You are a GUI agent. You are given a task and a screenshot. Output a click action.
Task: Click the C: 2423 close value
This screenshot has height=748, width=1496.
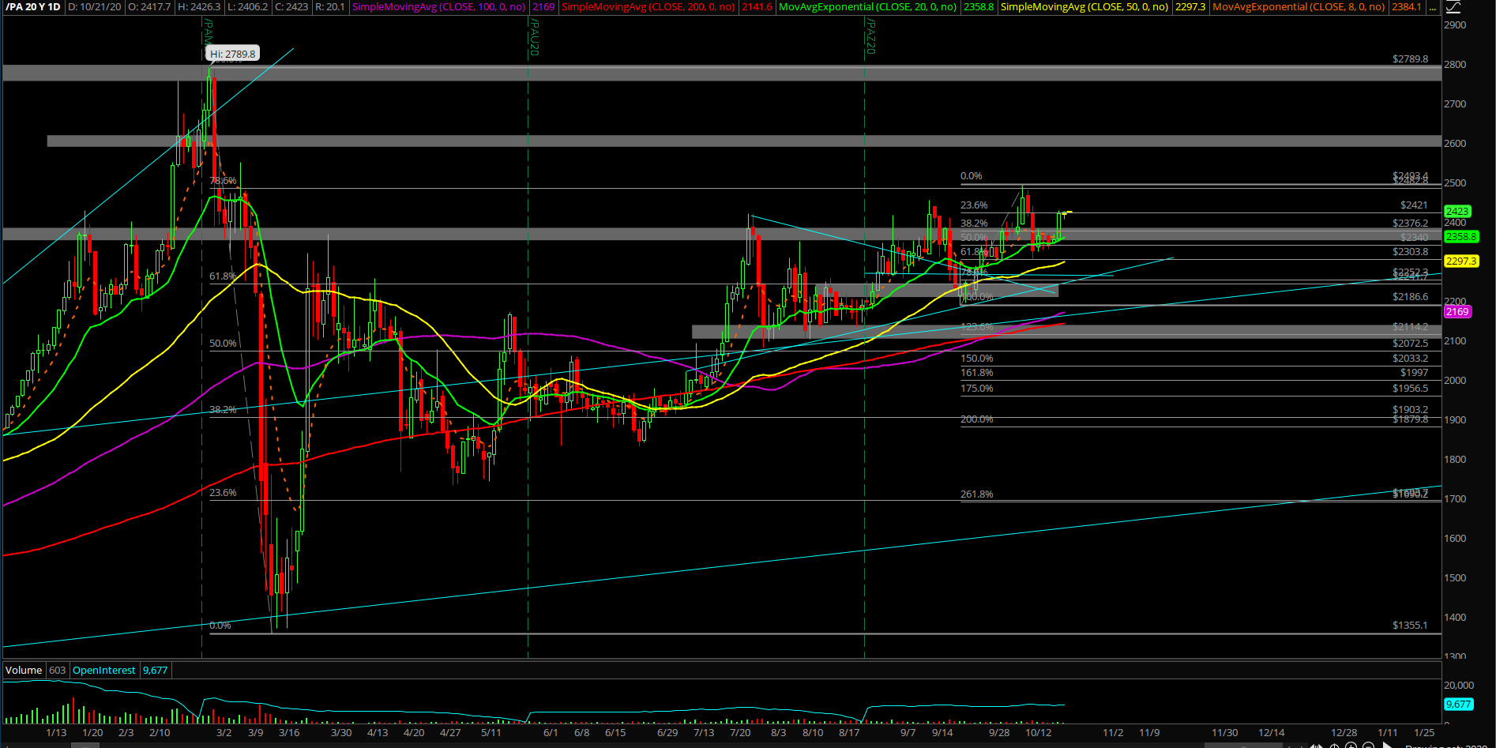(291, 6)
